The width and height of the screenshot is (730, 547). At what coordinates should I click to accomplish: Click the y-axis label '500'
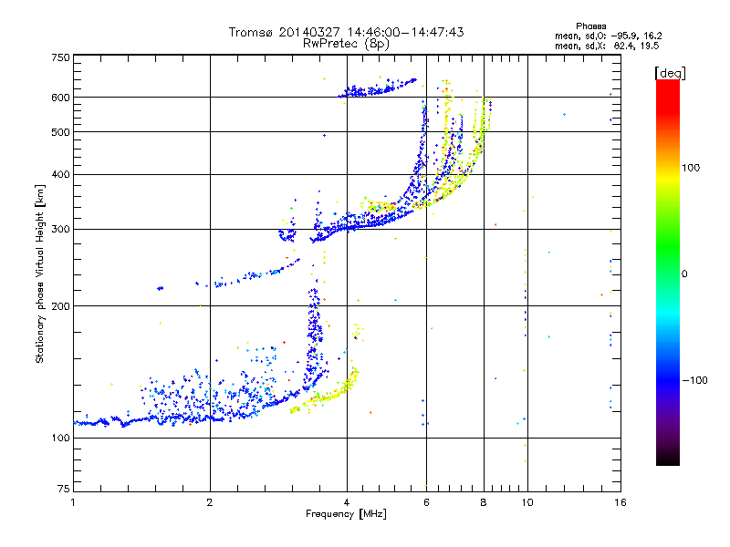tap(60, 132)
